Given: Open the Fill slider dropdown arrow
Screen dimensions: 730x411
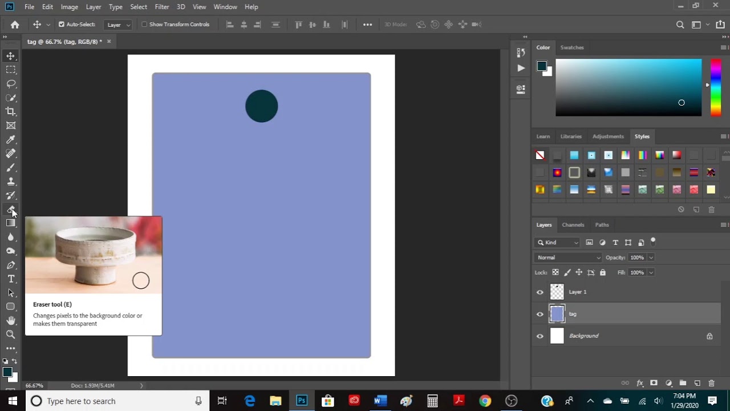Looking at the screenshot, I should click(x=651, y=273).
